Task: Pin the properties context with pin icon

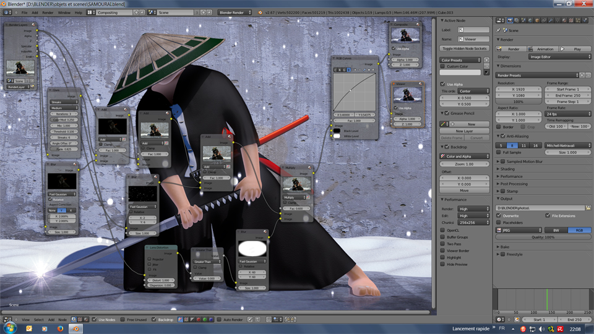Action: click(x=499, y=30)
